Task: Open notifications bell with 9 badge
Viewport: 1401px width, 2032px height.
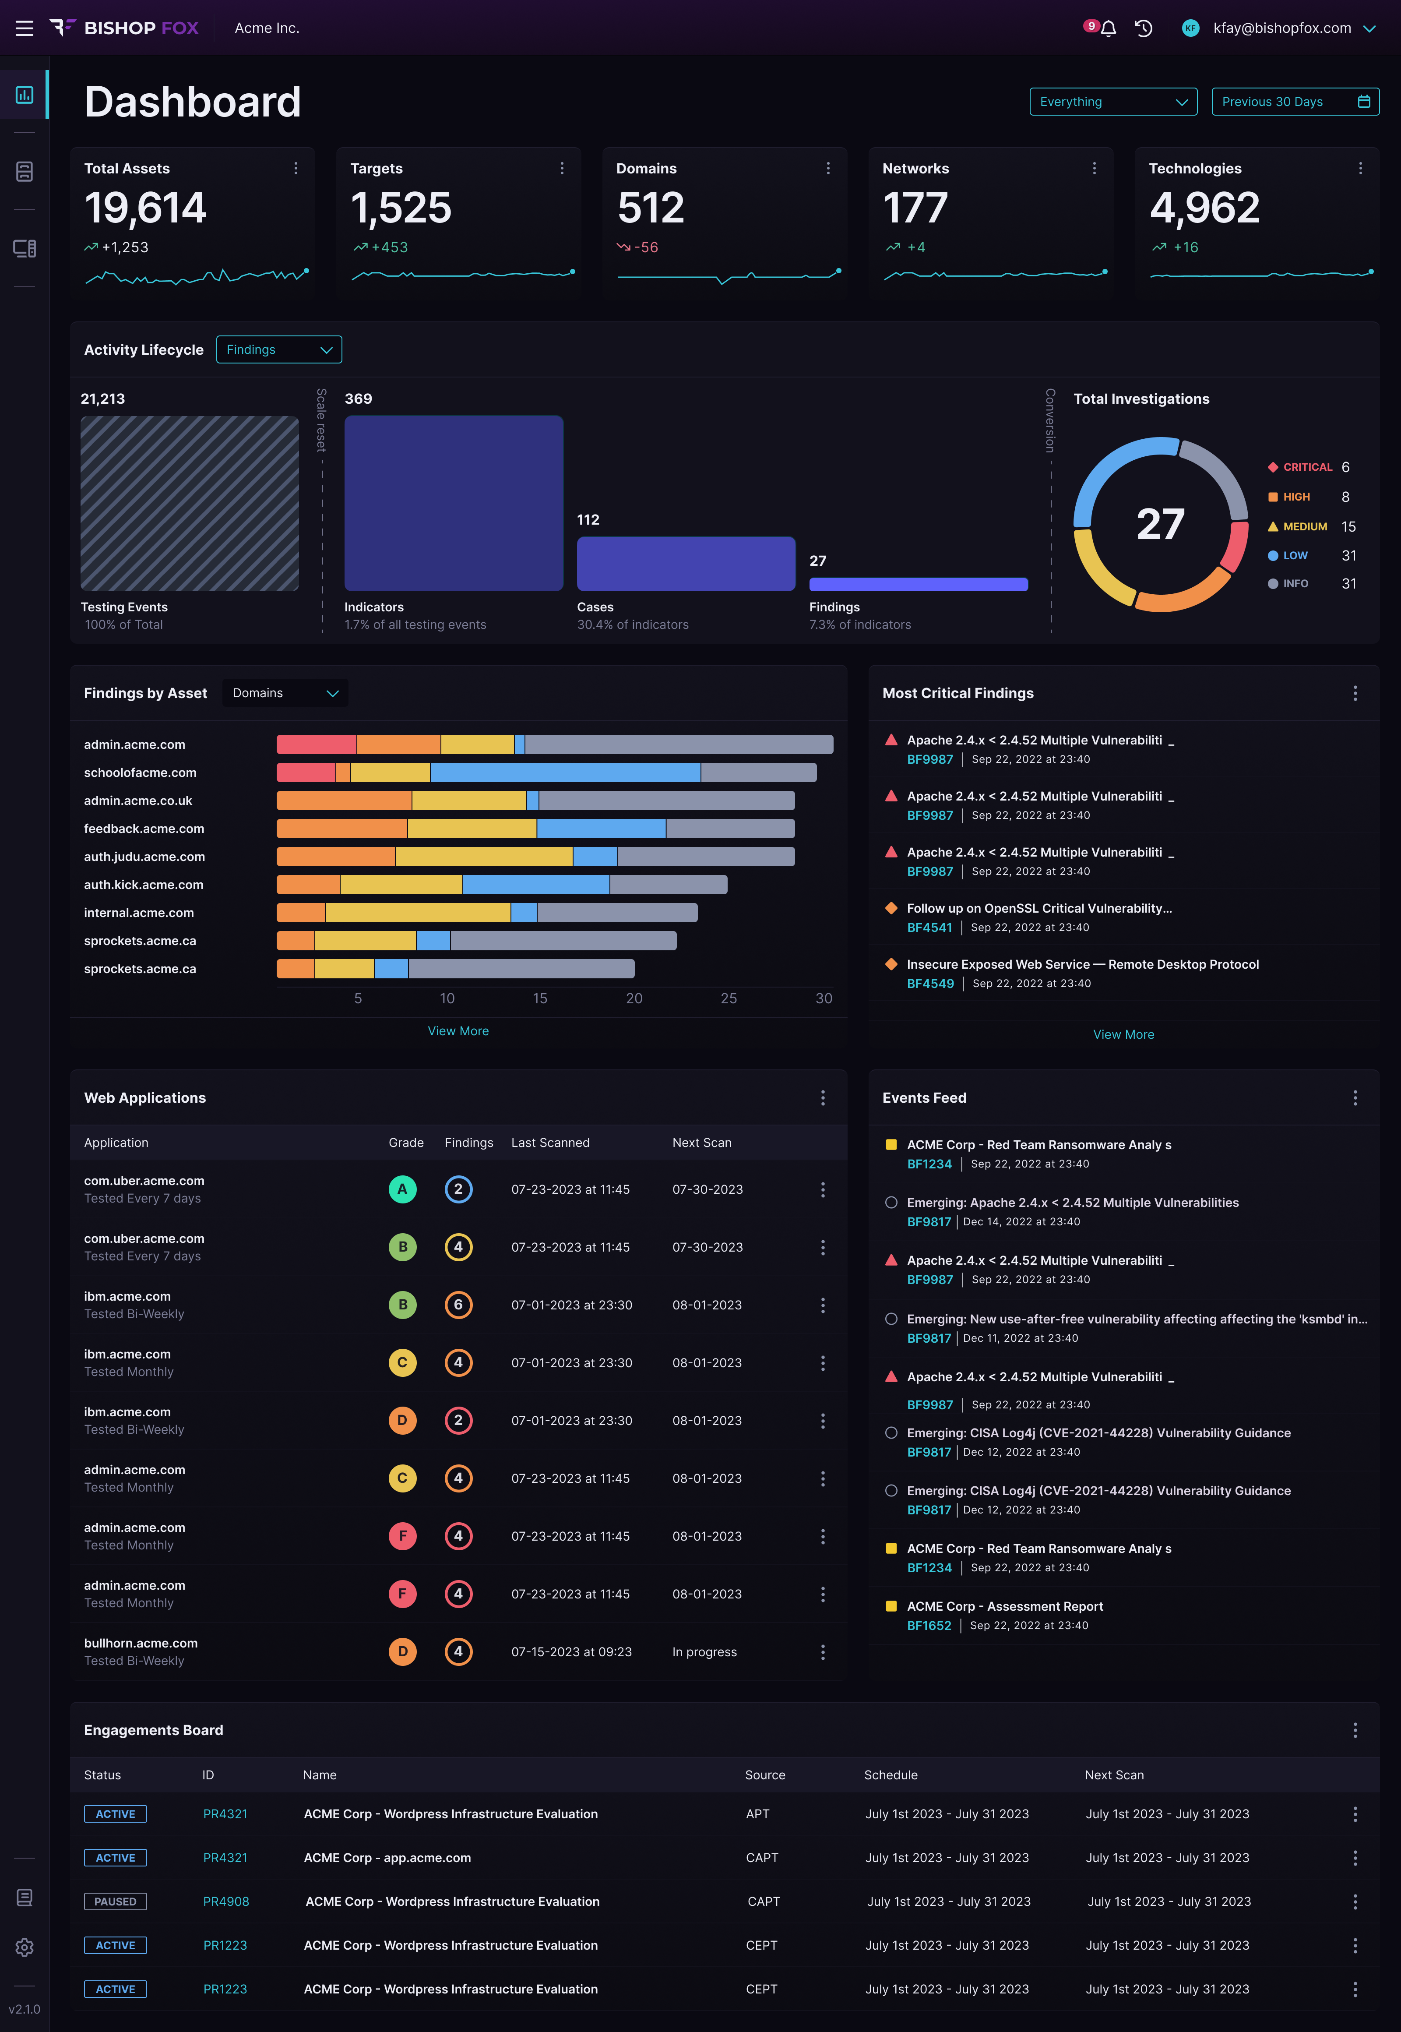Action: pyautogui.click(x=1107, y=28)
